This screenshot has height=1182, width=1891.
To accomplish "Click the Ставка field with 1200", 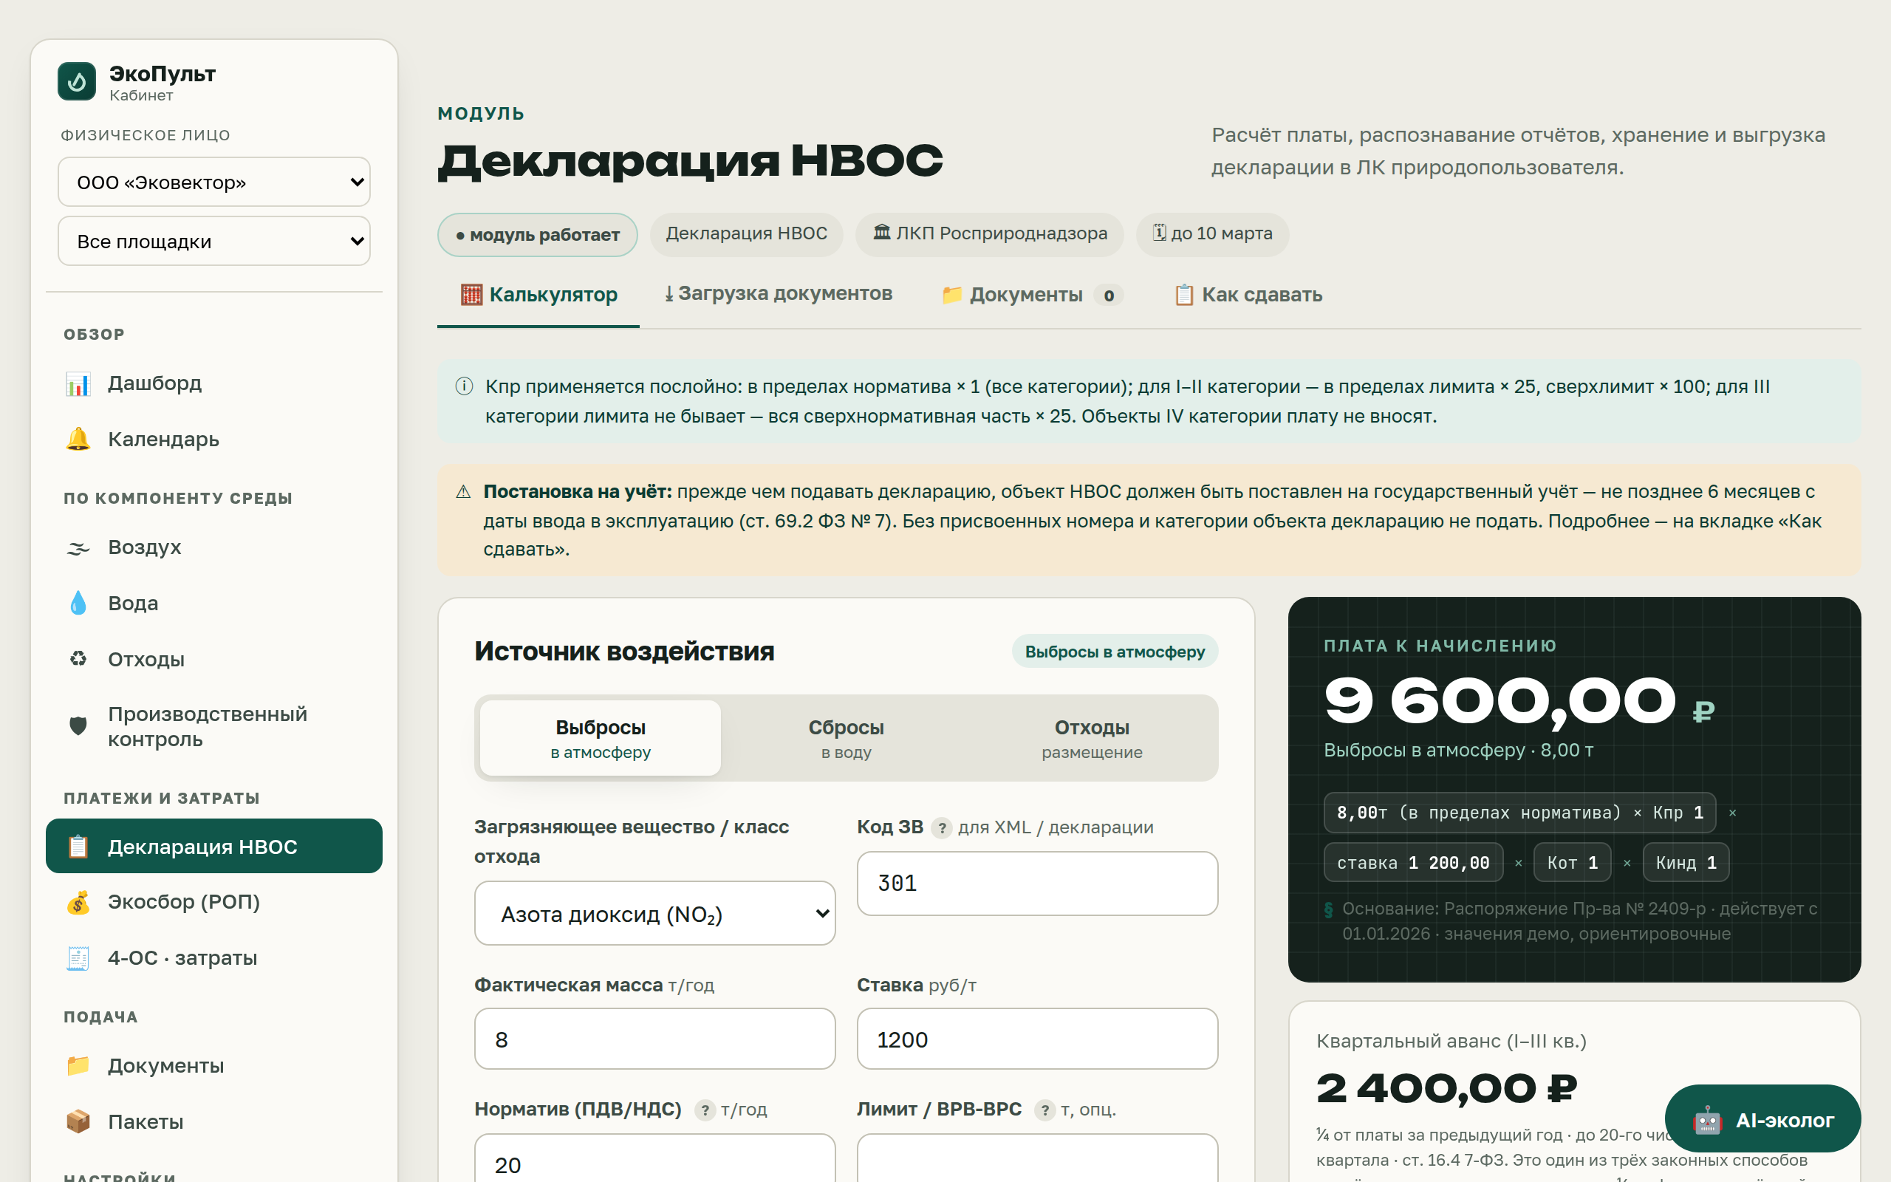I will coord(1037,1039).
